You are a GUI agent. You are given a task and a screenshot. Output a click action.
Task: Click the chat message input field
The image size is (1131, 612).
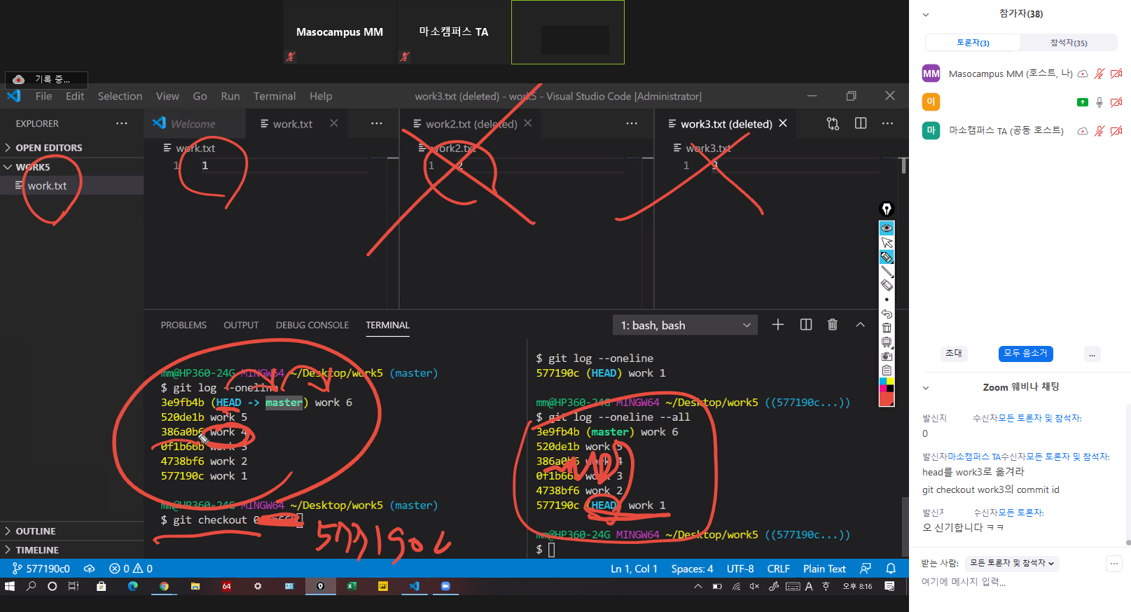tap(1008, 582)
